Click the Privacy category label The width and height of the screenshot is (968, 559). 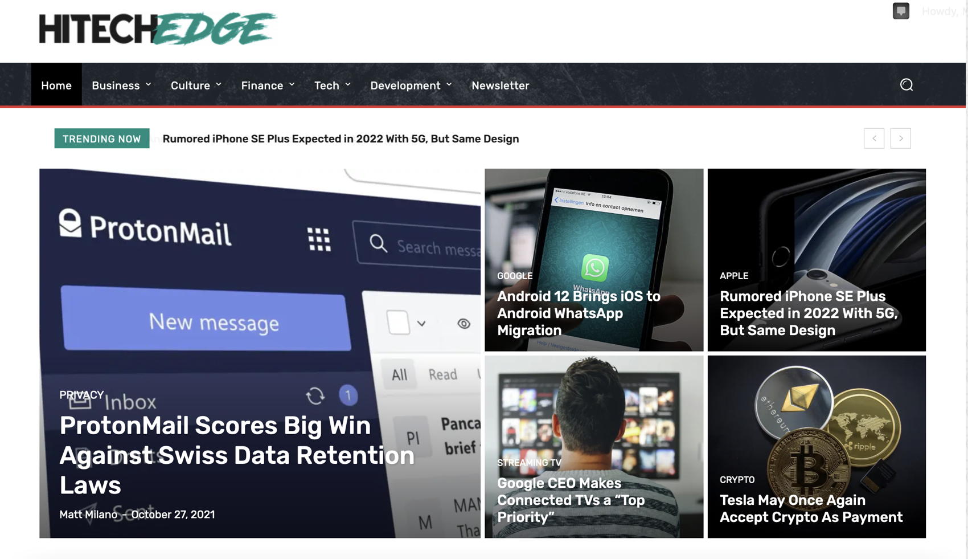81,395
